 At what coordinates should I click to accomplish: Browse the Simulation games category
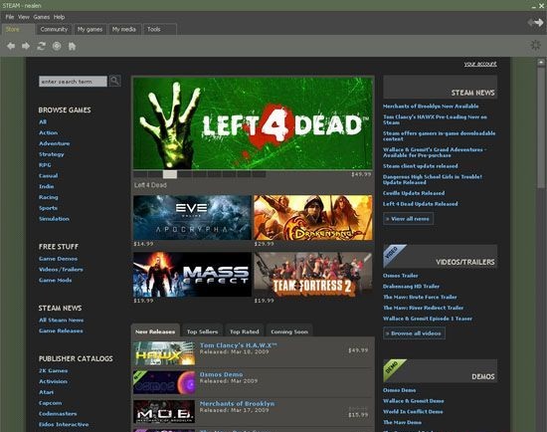(x=54, y=219)
